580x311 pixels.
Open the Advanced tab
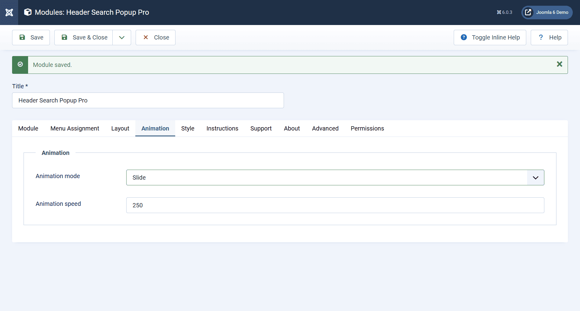pyautogui.click(x=325, y=128)
